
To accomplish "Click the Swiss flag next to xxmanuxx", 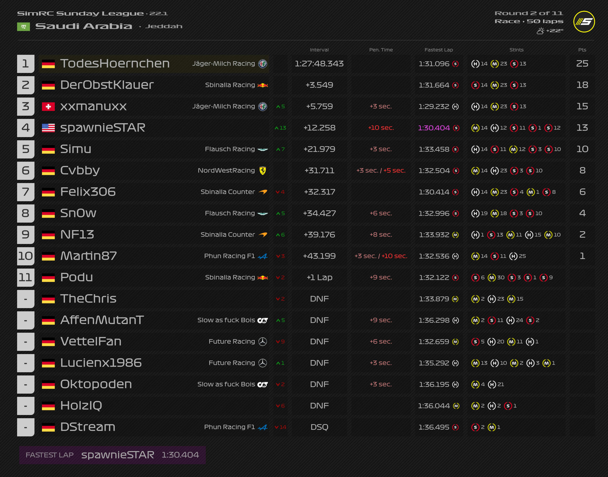I will pos(48,106).
